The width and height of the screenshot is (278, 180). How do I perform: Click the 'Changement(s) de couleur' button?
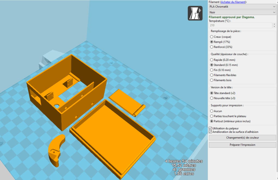[242, 138]
